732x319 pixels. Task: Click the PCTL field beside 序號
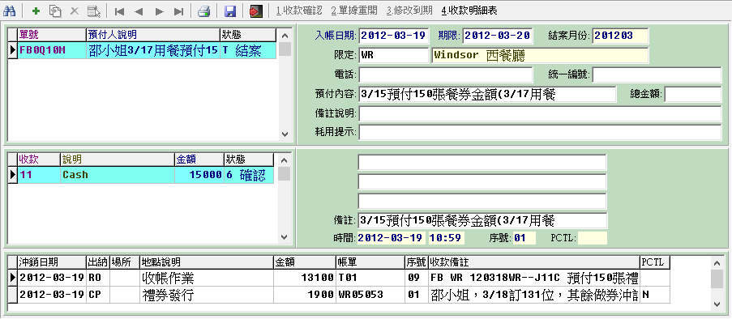point(593,238)
